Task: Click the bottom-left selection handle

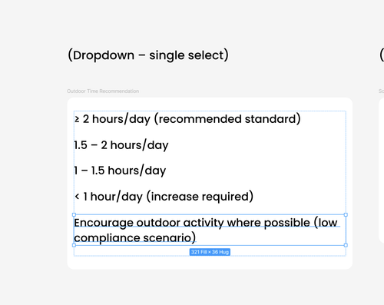Action: pyautogui.click(x=74, y=245)
